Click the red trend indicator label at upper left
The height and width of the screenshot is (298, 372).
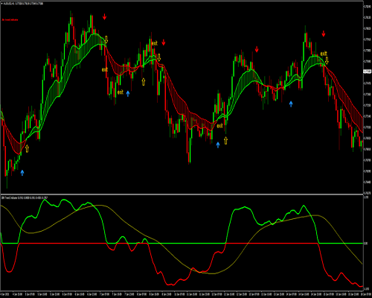10,19
